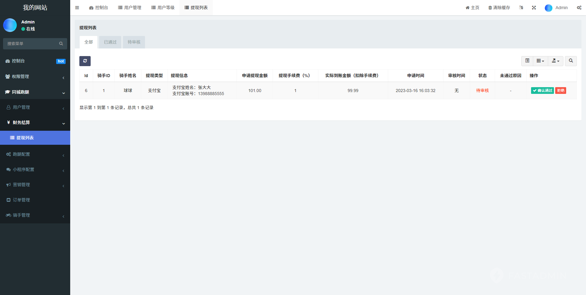Screen dimensions: 586x295
Task: Open 订单管理 in the sidebar
Action: coord(21,200)
